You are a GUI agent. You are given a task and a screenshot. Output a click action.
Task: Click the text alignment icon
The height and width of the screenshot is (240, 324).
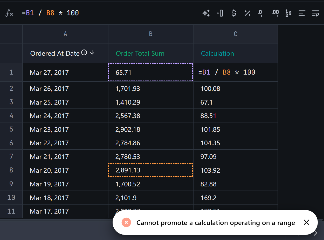(302, 13)
